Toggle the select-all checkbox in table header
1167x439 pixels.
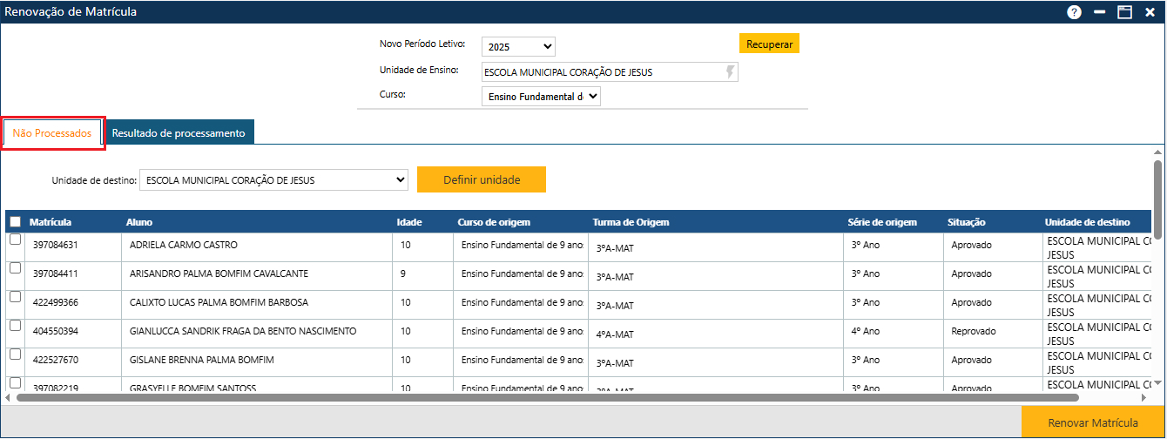(x=15, y=222)
